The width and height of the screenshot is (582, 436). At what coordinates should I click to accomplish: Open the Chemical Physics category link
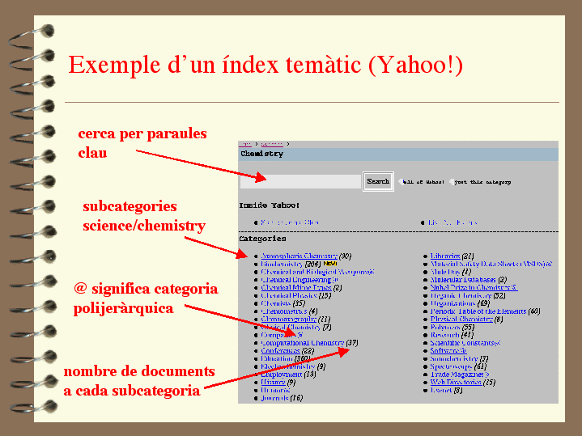(289, 295)
